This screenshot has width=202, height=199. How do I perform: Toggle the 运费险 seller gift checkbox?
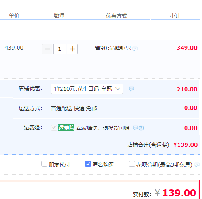(54, 128)
